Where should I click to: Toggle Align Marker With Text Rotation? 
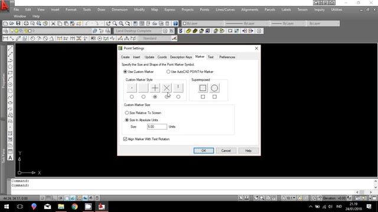point(125,139)
